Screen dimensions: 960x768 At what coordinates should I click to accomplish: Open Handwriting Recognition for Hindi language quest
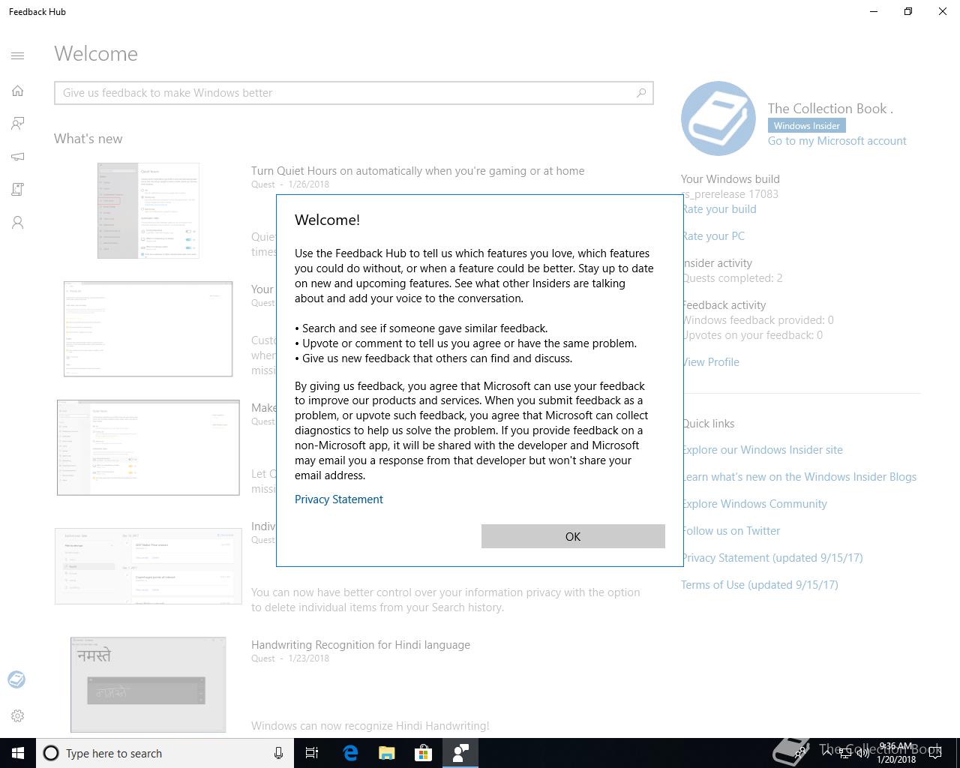tap(361, 645)
